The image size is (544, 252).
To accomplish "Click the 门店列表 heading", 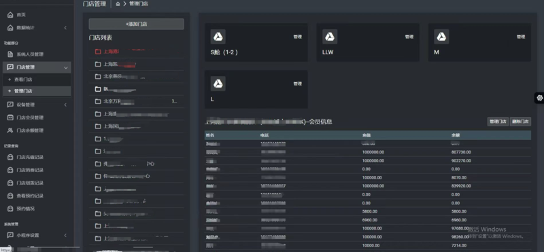I will [x=100, y=38].
